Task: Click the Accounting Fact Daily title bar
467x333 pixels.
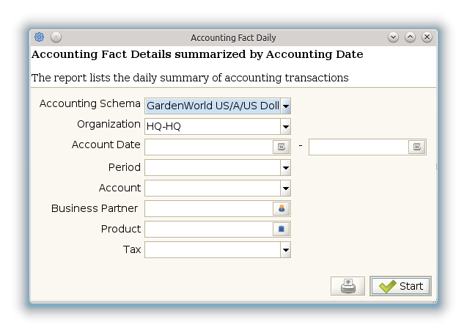Action: (233, 37)
